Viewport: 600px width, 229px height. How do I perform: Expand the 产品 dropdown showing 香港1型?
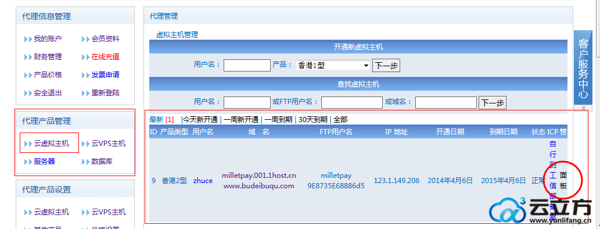pyautogui.click(x=333, y=65)
